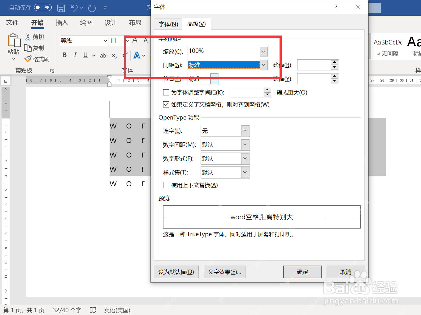Enable use contextual alternates checkbox

166,185
